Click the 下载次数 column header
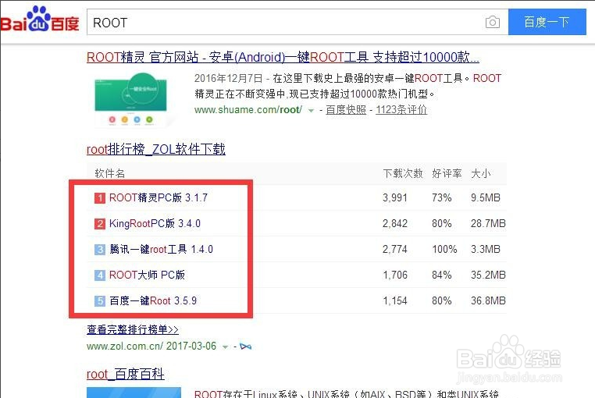This screenshot has height=398, width=595. coord(403,173)
